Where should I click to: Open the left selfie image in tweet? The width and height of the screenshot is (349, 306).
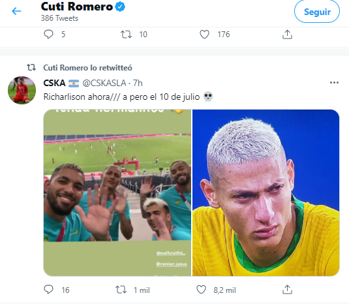(x=117, y=192)
